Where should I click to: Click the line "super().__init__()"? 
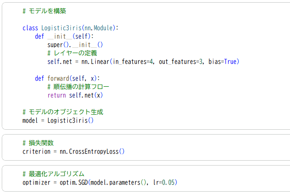click(75, 45)
